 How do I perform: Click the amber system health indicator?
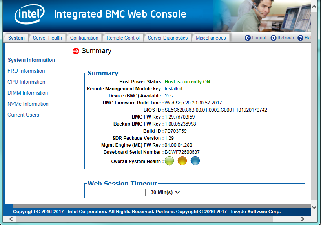pos(182,161)
